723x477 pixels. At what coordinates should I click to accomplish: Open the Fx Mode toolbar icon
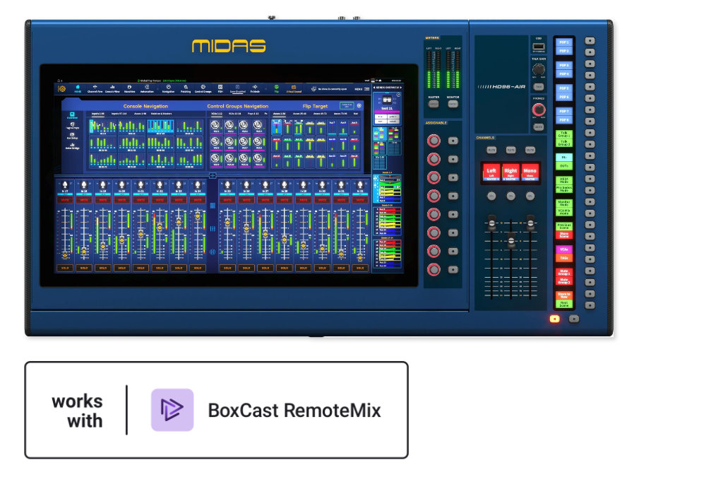coord(255,88)
